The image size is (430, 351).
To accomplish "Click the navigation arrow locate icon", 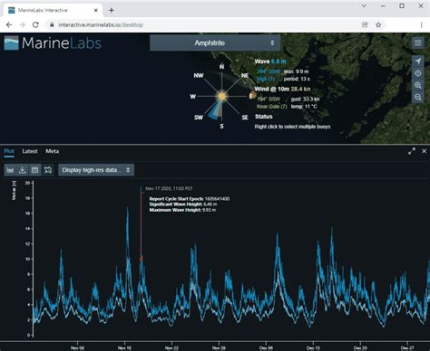I will click(417, 62).
